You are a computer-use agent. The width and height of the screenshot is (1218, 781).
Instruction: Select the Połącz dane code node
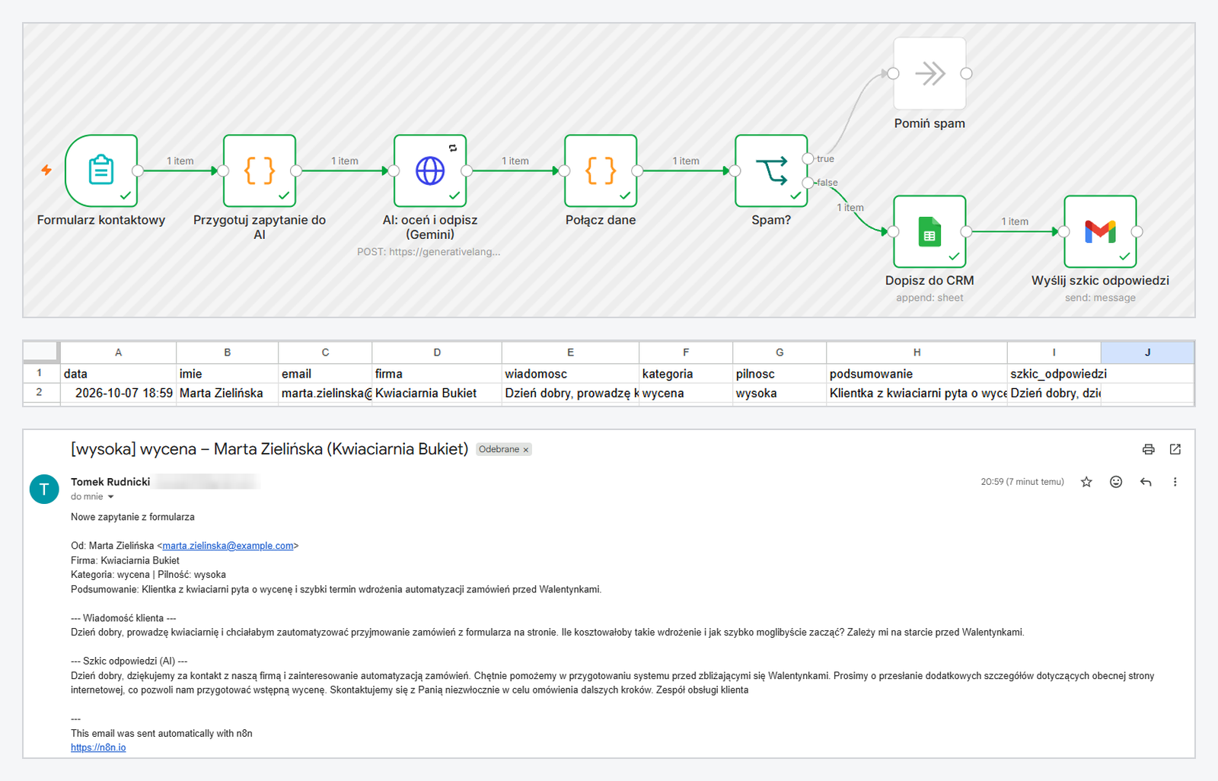601,171
